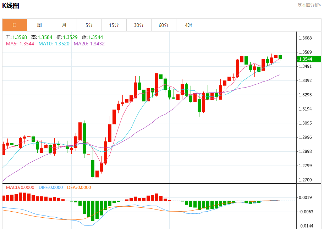Open the 60分 interval tab

(x=164, y=25)
